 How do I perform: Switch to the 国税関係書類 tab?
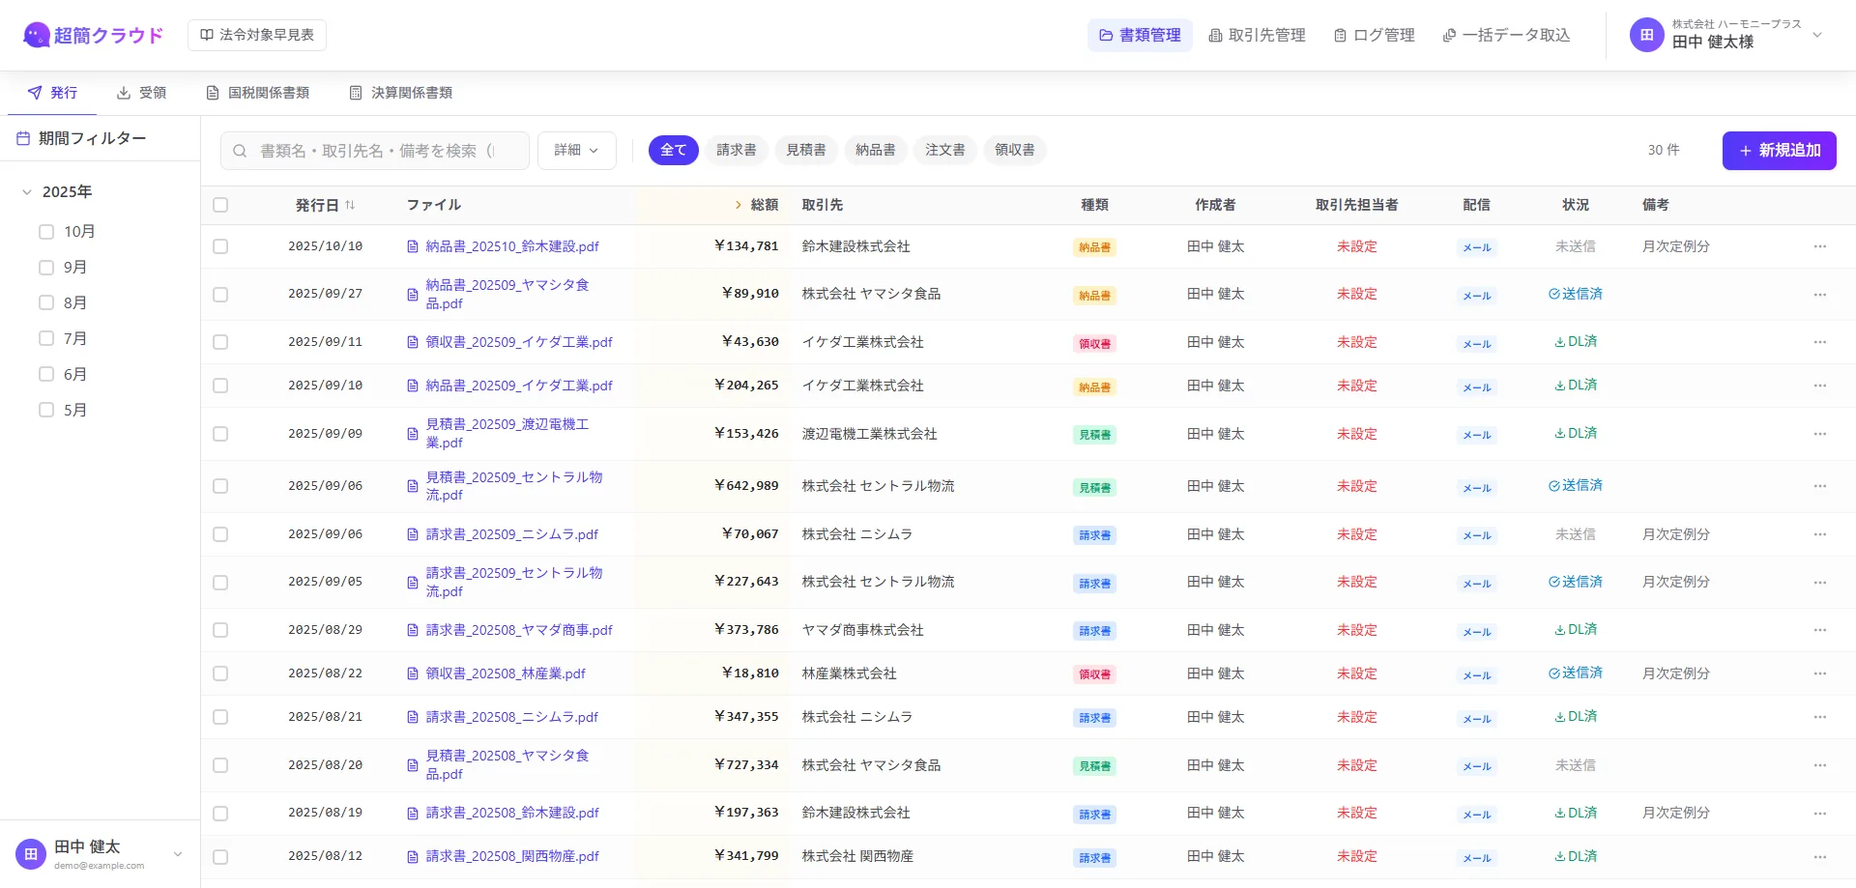click(x=257, y=93)
